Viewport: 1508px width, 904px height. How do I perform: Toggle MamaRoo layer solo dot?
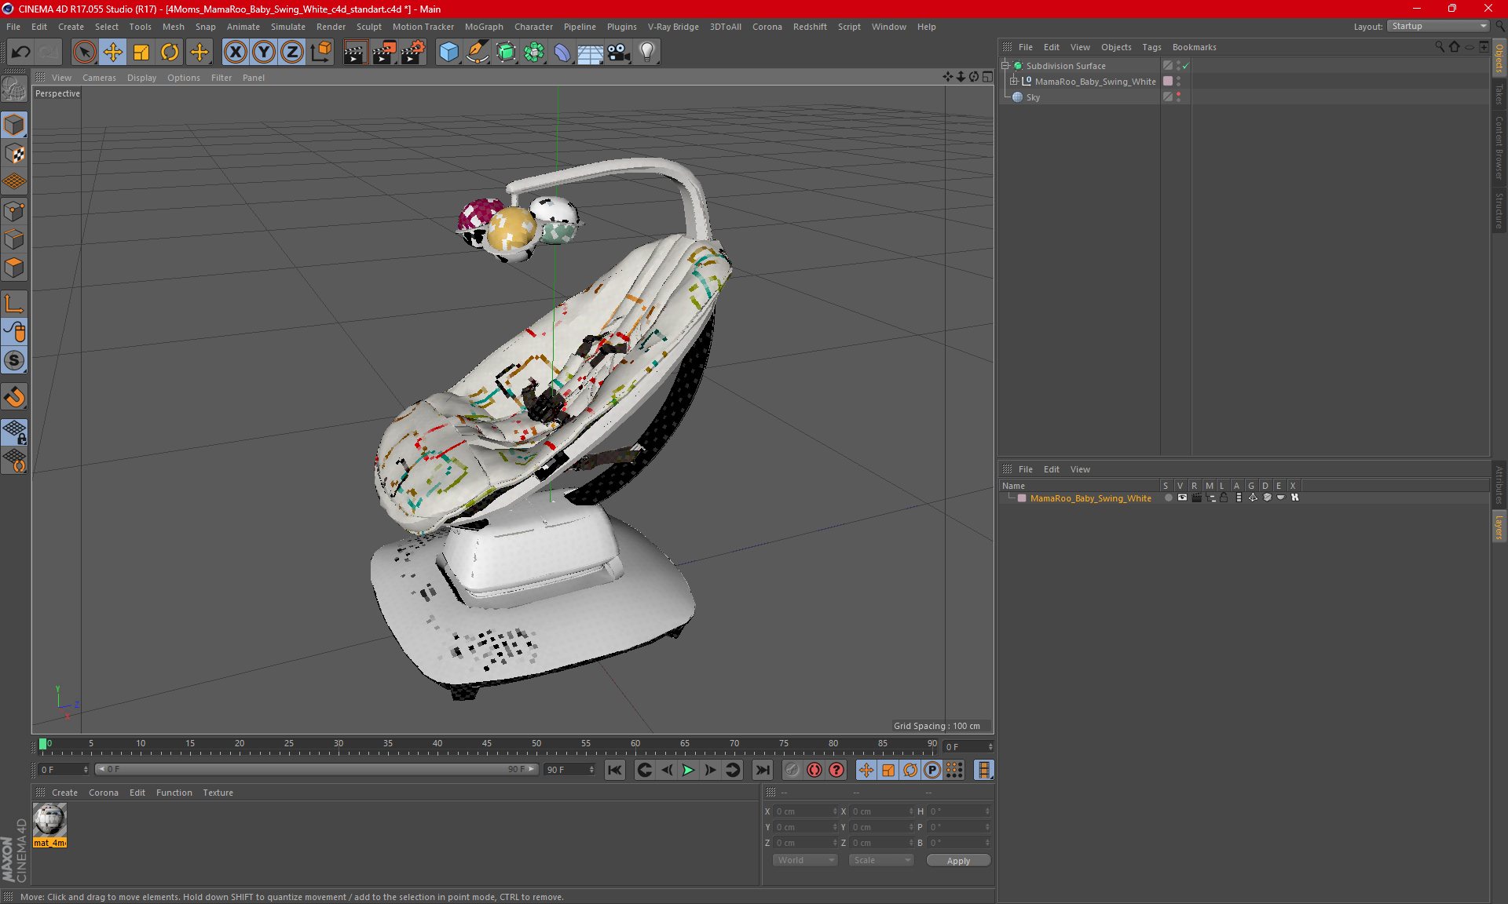click(1168, 498)
